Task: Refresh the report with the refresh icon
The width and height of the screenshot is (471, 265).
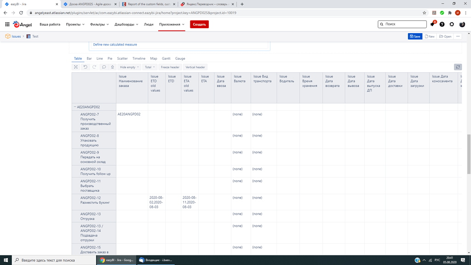Action: (458, 67)
